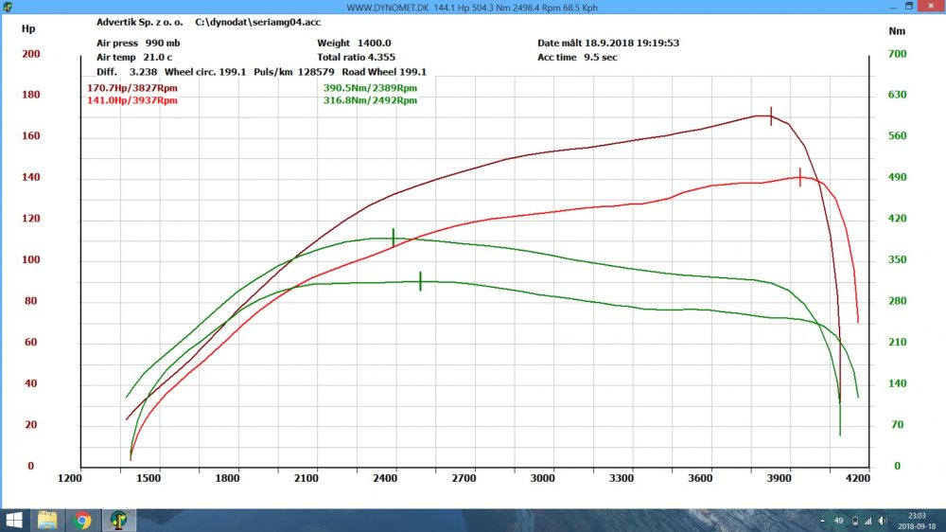Click the Diff. 3.238 value
Viewport: 946px width, 532px height.
pos(127,72)
